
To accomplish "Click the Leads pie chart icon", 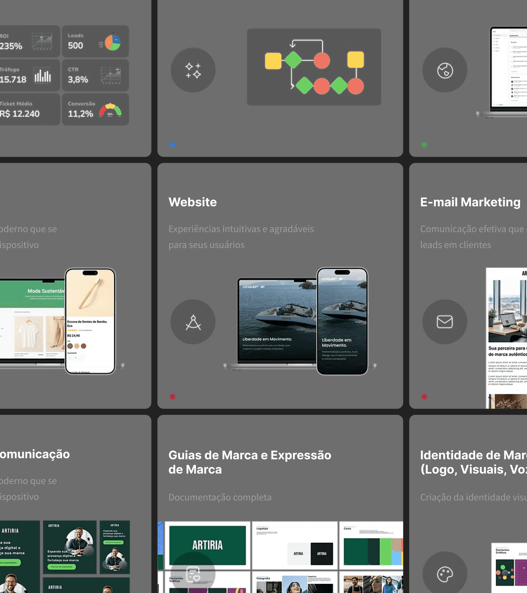I will click(113, 43).
